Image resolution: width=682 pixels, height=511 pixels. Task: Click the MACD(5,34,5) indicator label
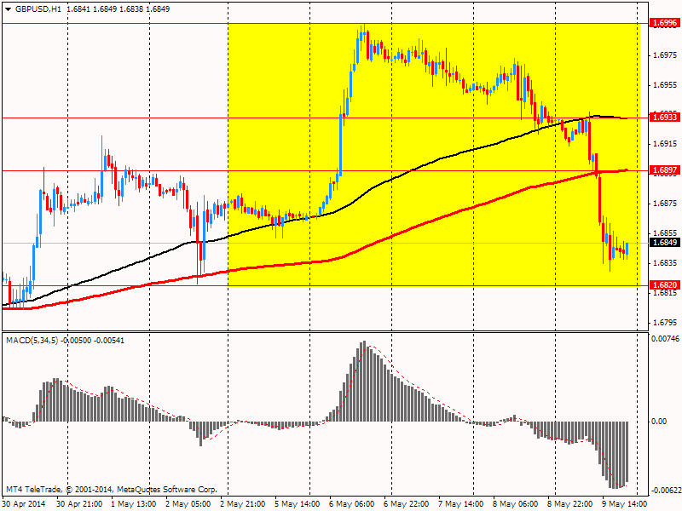pyautogui.click(x=33, y=341)
